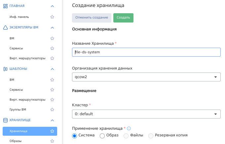This screenshot has width=225, height=144.
Task: Click the Создание хранилища page title
Action: pyautogui.click(x=98, y=5)
